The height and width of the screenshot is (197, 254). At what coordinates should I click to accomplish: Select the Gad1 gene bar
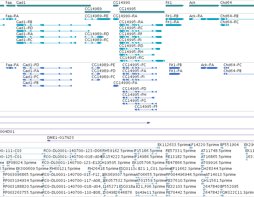point(53,6)
